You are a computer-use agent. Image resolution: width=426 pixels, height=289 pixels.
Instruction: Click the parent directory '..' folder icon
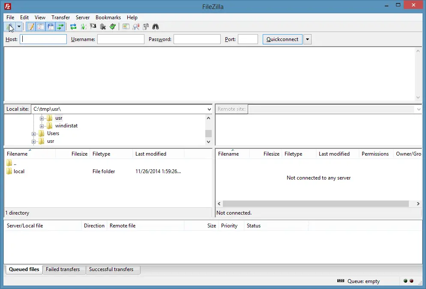(9, 163)
